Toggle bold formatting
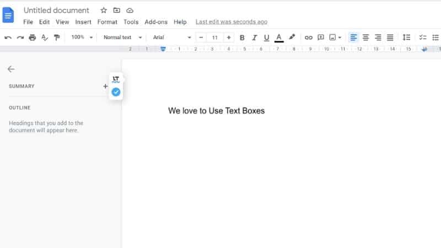Viewport: 441px width, 248px height. tap(242, 37)
